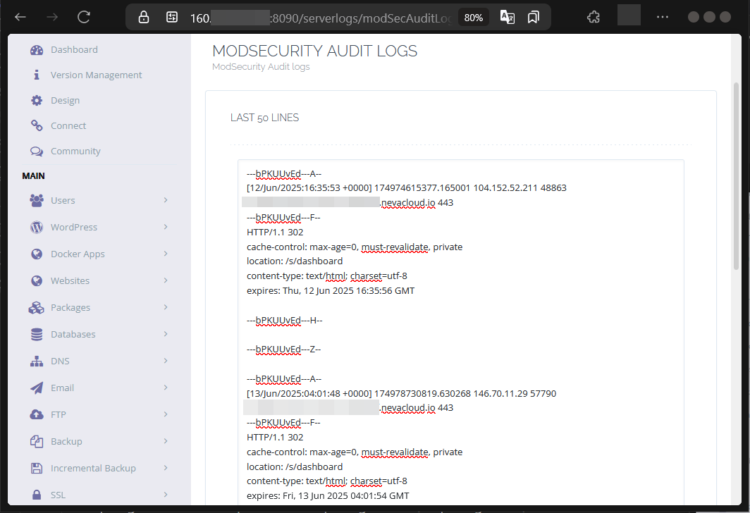Expand the Docker Apps menu chevron
750x513 pixels.
(166, 254)
